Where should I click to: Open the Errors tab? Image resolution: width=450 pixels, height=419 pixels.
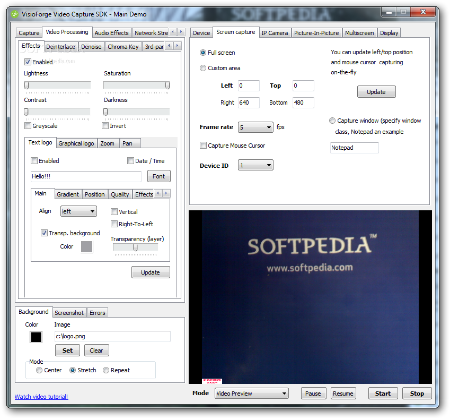98,313
